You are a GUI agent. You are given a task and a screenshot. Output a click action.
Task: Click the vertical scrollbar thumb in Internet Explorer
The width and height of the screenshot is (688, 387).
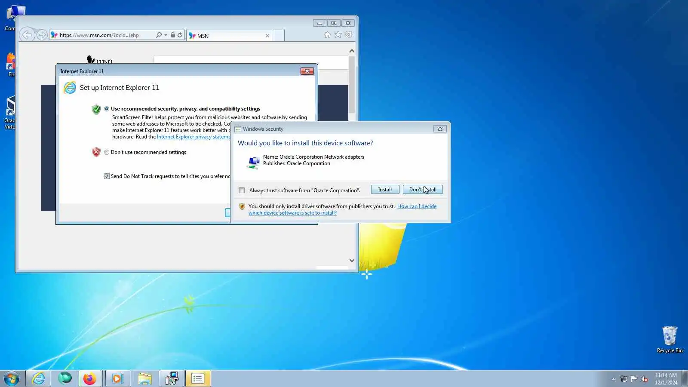coord(352,84)
